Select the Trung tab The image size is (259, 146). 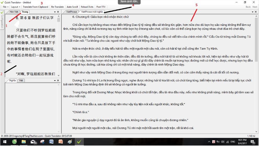(25, 12)
